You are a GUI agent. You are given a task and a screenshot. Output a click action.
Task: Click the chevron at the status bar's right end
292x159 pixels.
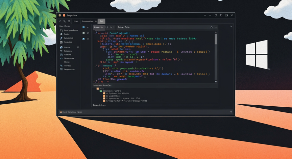231,112
